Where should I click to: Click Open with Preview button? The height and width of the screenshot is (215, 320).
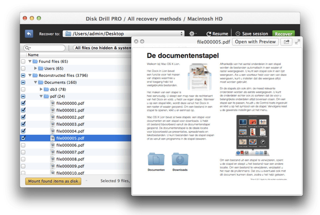pyautogui.click(x=255, y=42)
